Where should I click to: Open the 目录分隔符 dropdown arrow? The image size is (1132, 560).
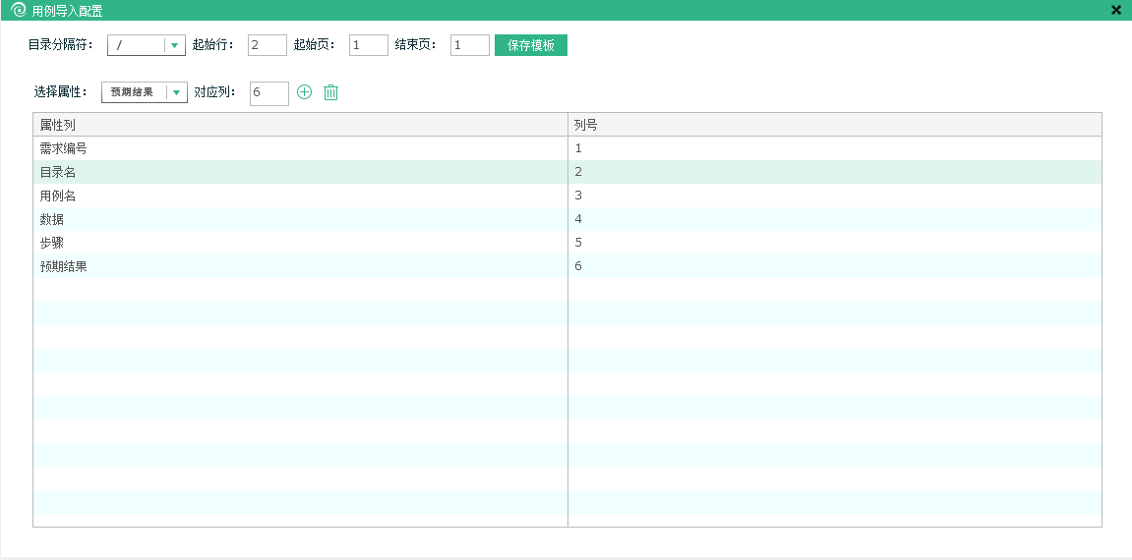(174, 45)
